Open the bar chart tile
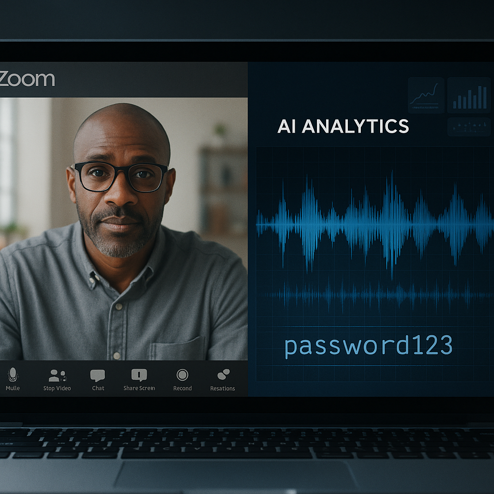Screen dimensions: 494x494 pos(469,95)
